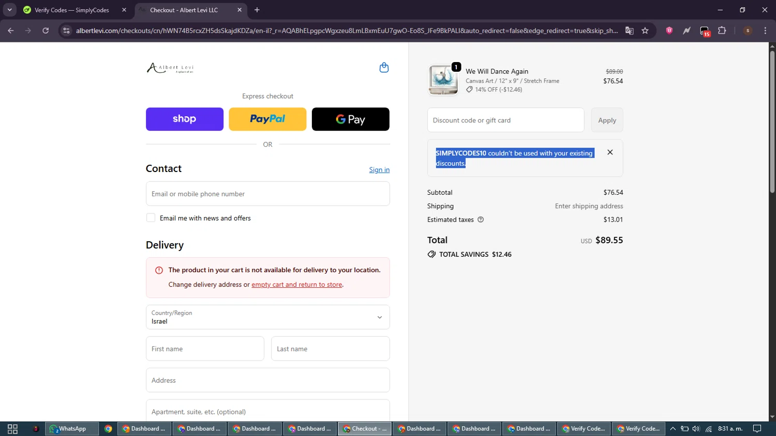Click the Albert Levi logo

pyautogui.click(x=170, y=68)
